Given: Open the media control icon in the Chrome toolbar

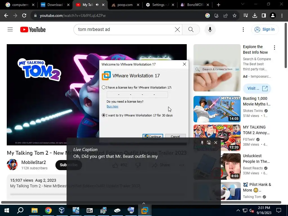Looking at the screenshot, I should (246, 16).
